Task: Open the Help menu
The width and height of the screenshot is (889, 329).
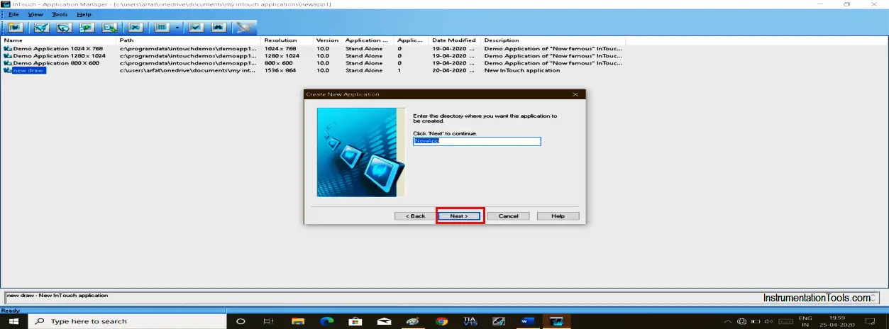Action: tap(84, 14)
